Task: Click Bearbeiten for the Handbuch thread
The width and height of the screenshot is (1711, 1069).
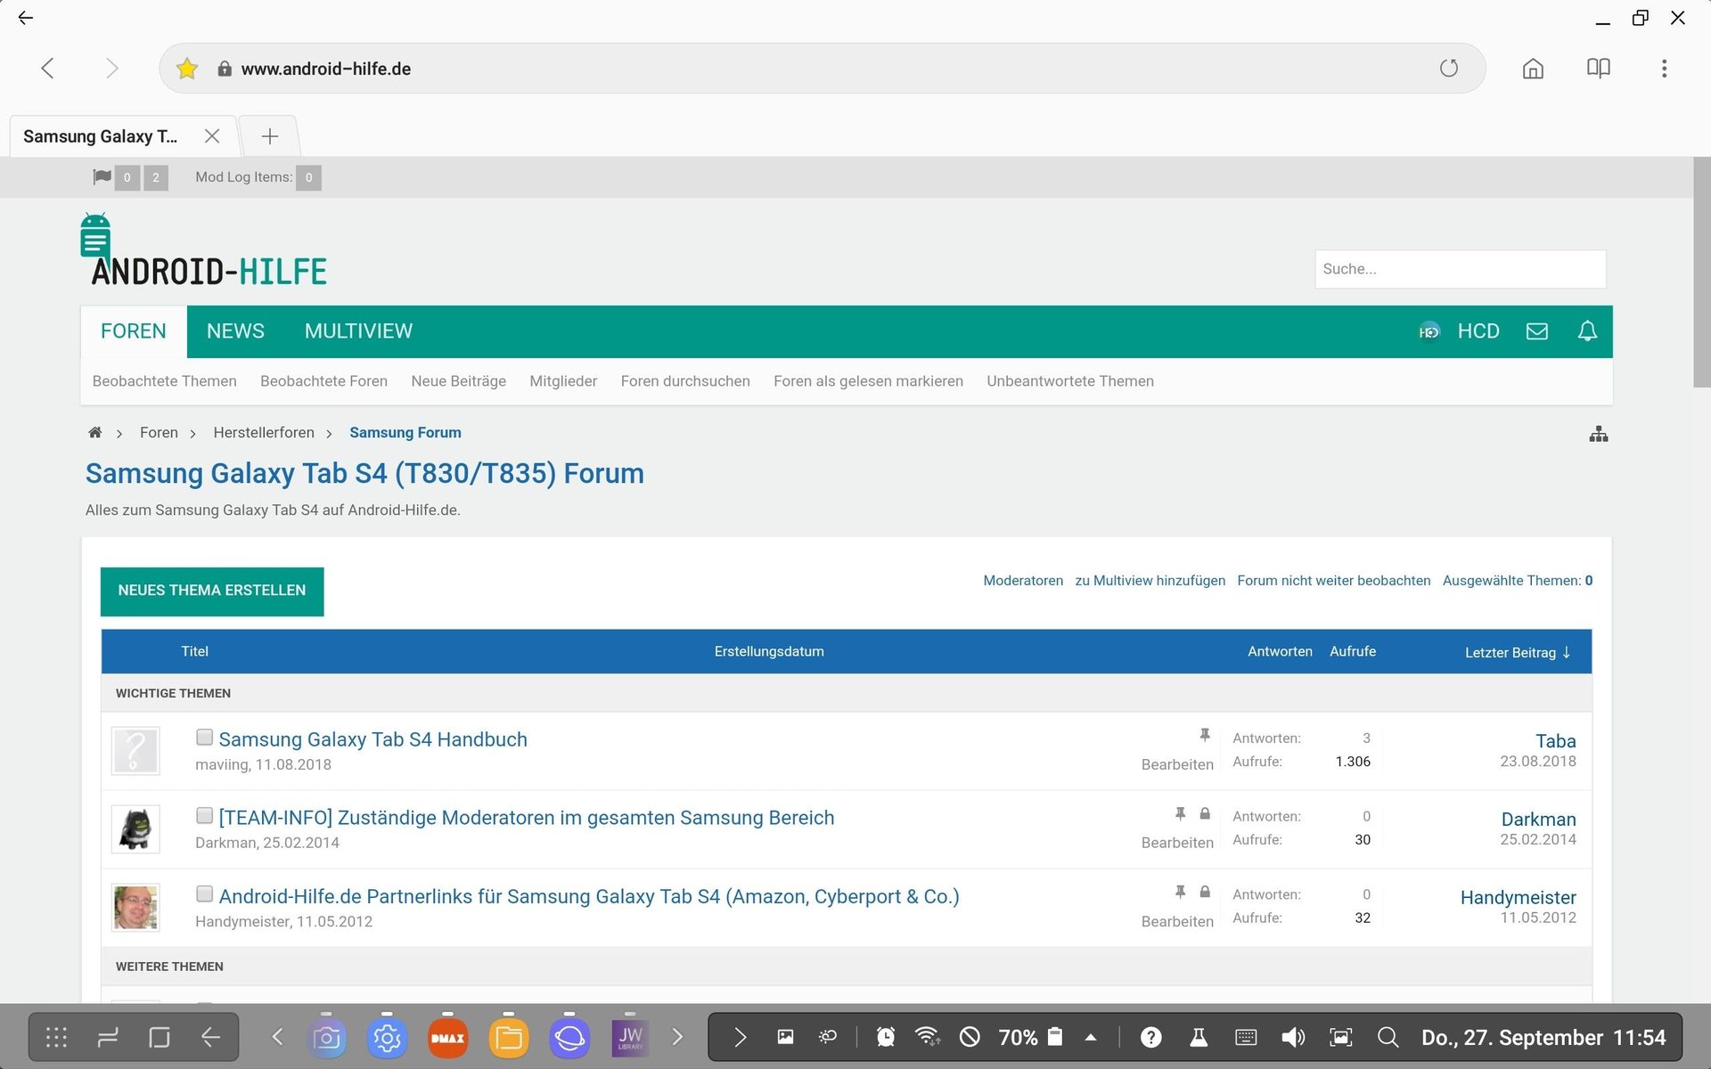Action: click(1177, 764)
